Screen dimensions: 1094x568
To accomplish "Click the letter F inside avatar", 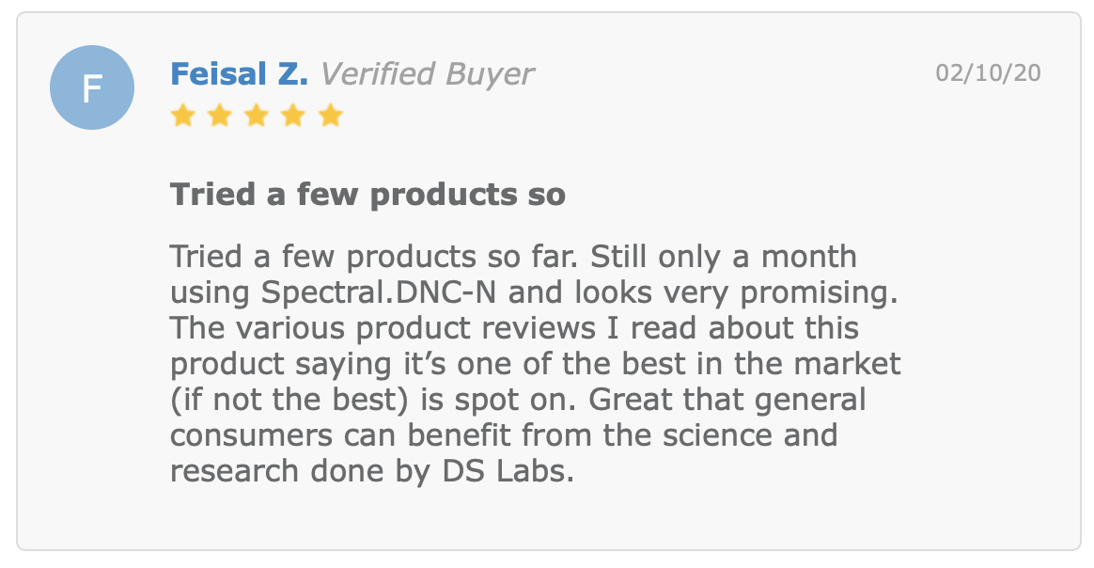I will tap(92, 88).
